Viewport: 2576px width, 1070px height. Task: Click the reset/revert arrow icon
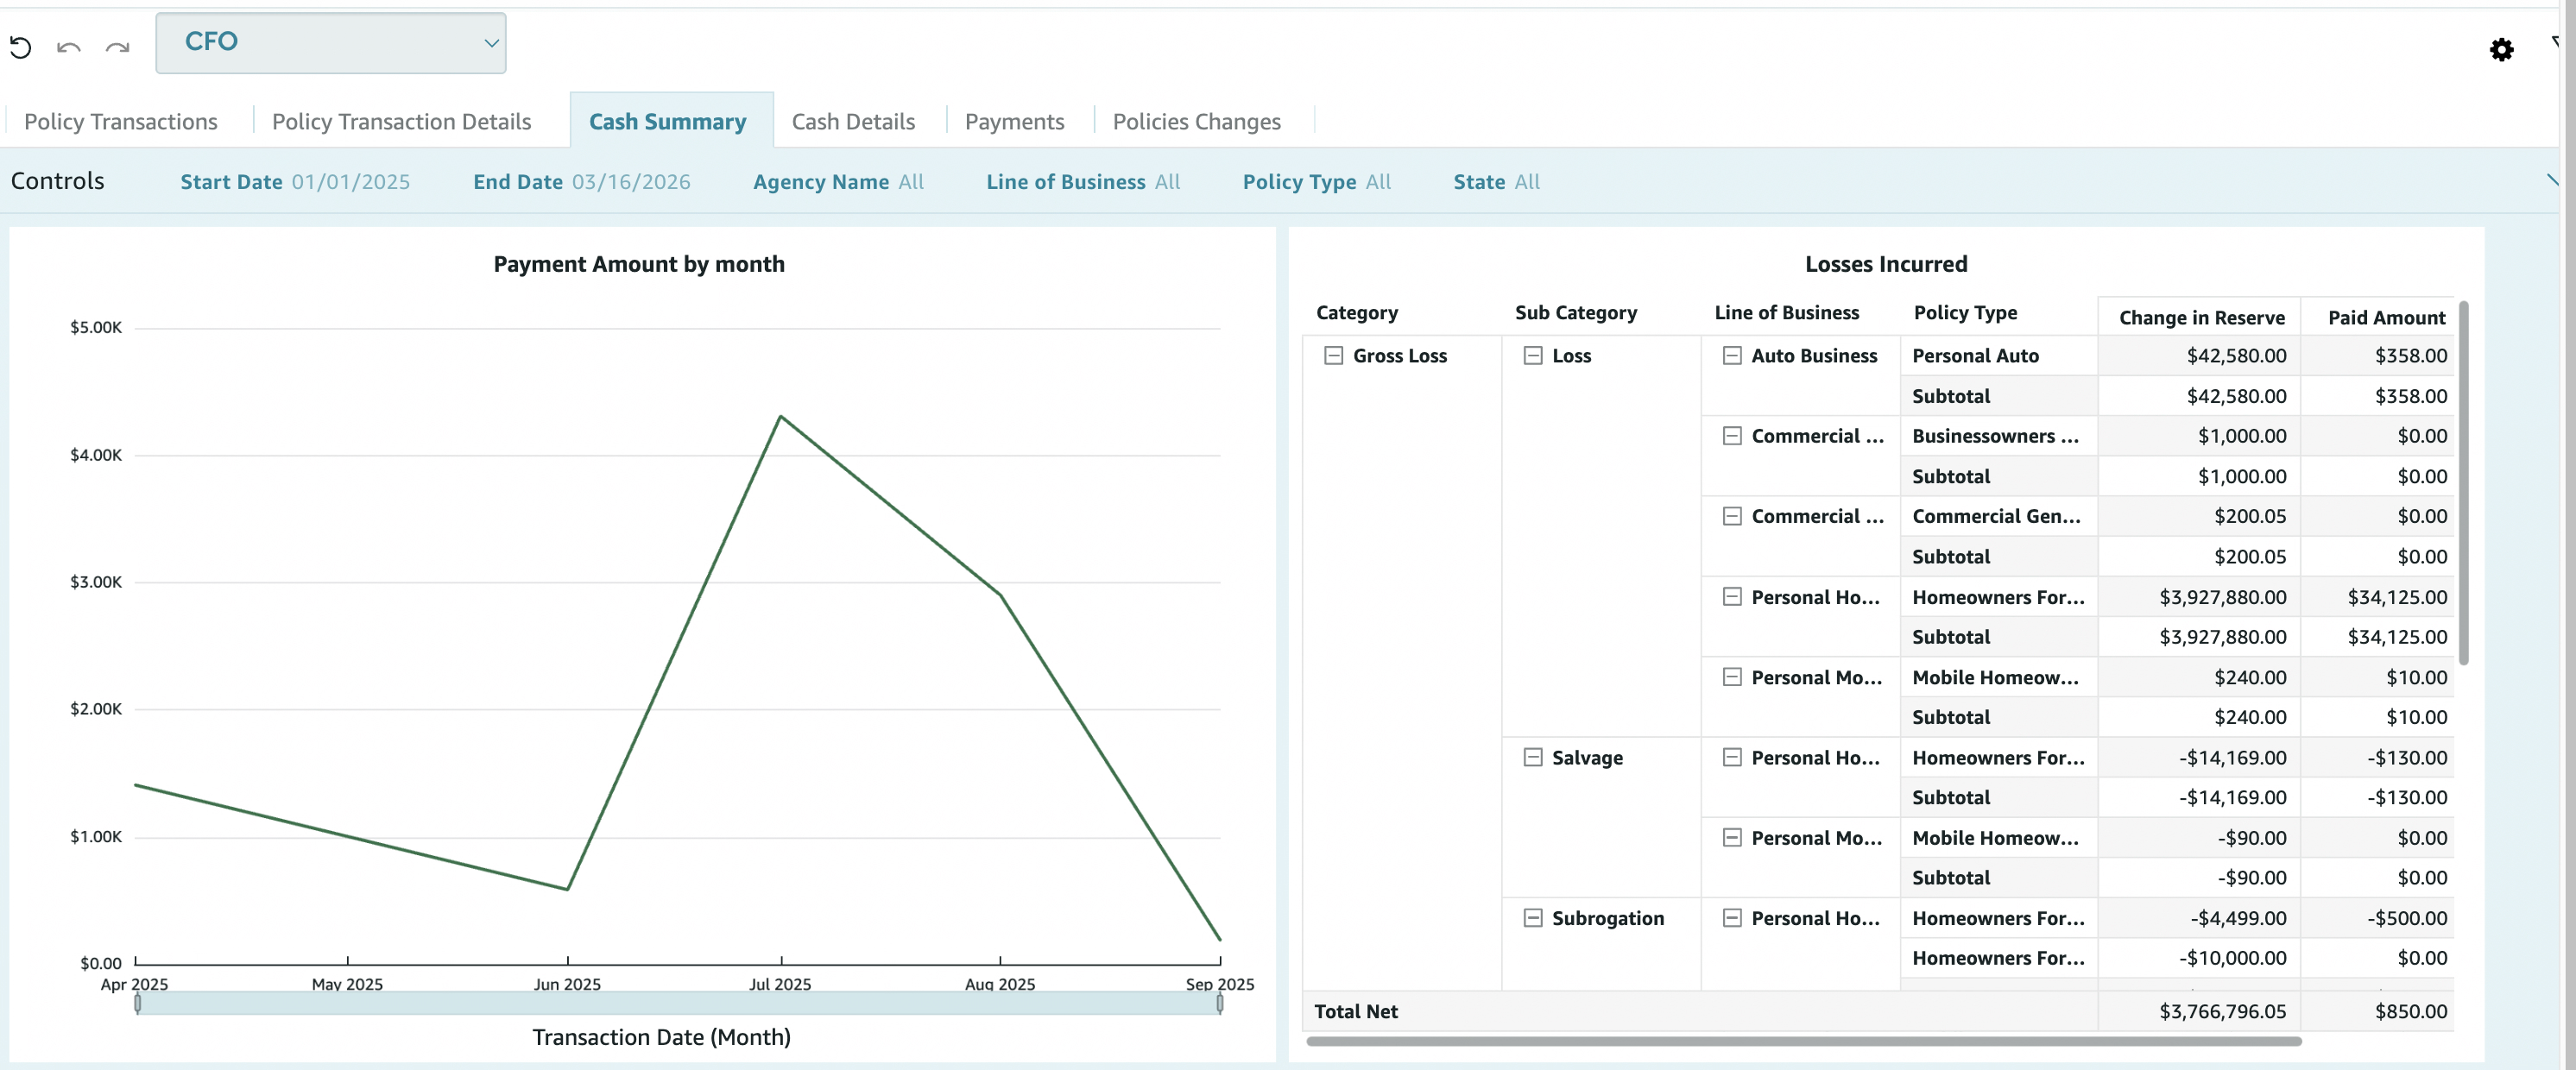click(20, 47)
